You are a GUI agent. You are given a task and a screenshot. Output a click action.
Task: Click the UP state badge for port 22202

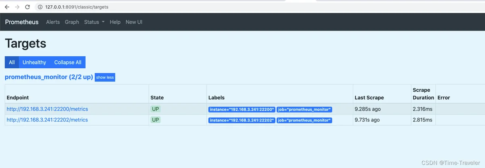[x=156, y=120]
